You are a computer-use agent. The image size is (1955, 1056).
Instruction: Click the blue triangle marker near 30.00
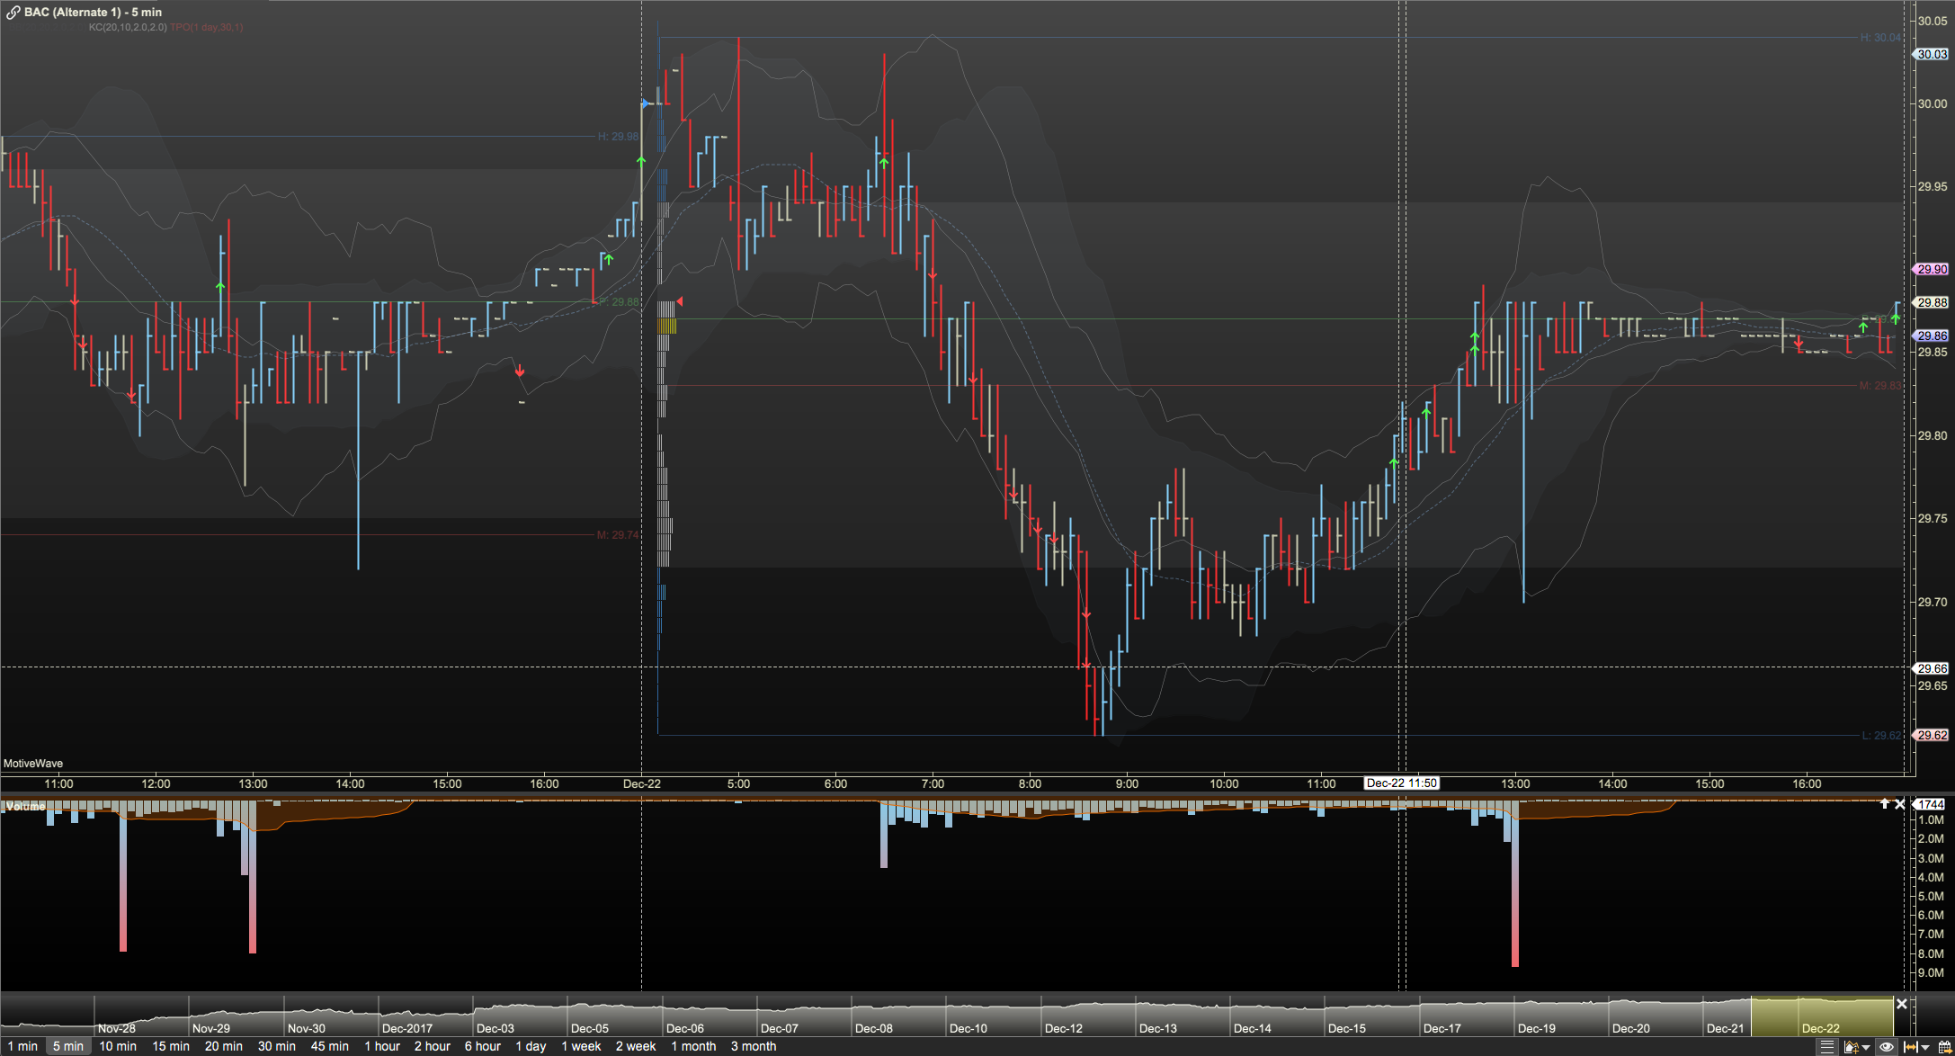(x=646, y=104)
